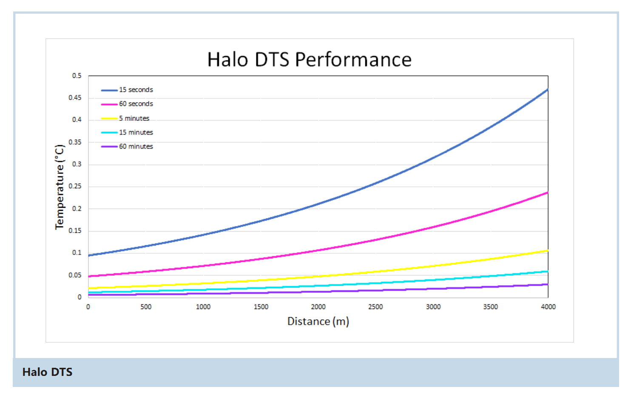631x401 pixels.
Task: Click the purple legend line for 60 minutes
Action: pyautogui.click(x=109, y=146)
